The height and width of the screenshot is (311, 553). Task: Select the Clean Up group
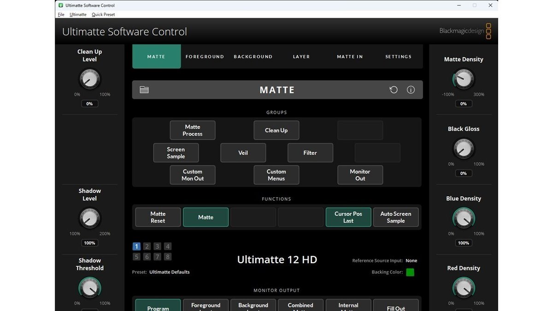pyautogui.click(x=276, y=130)
